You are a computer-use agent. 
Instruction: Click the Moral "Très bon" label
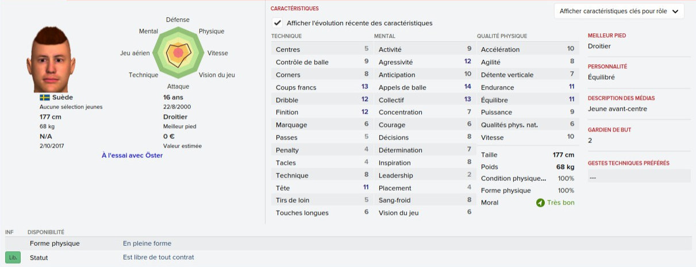point(560,203)
